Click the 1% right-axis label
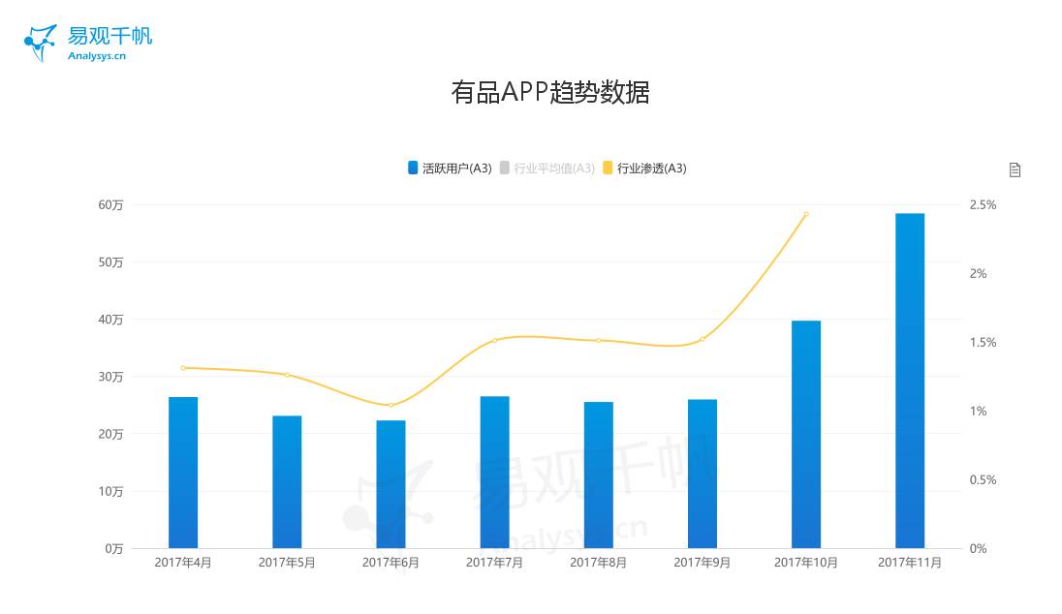The height and width of the screenshot is (614, 1062). 978,411
